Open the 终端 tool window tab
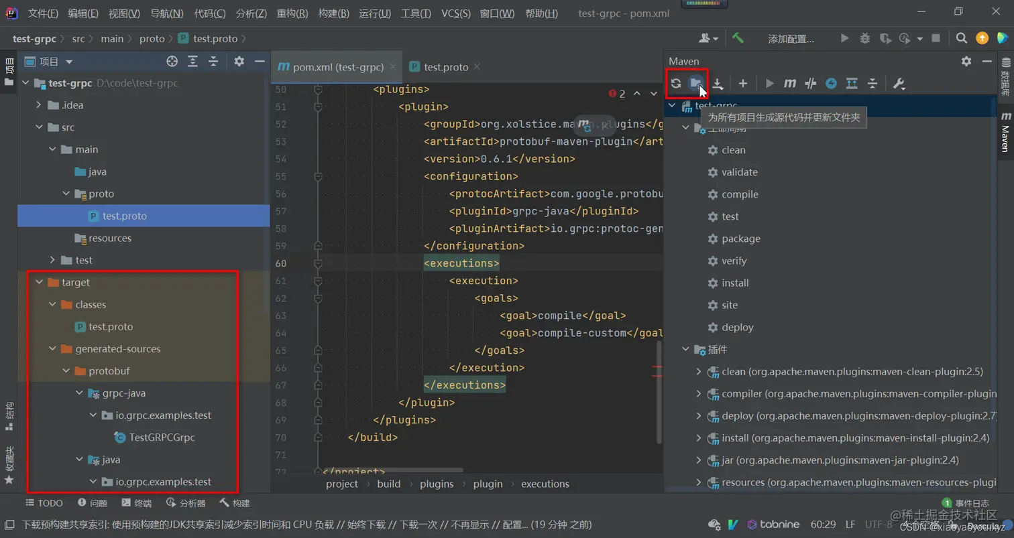The height and width of the screenshot is (538, 1014). pyautogui.click(x=137, y=503)
